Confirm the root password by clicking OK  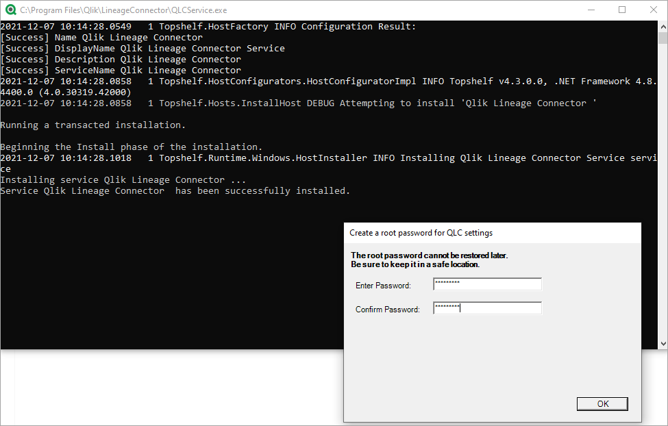pos(602,403)
